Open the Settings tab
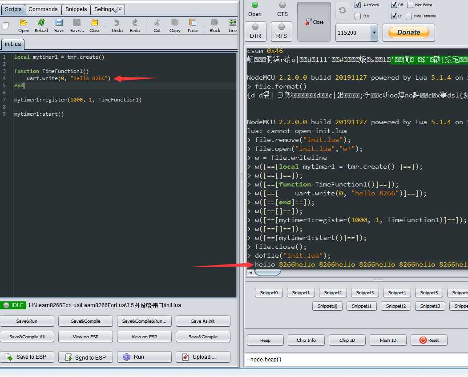Screen dimensions: 468x377 [108, 9]
